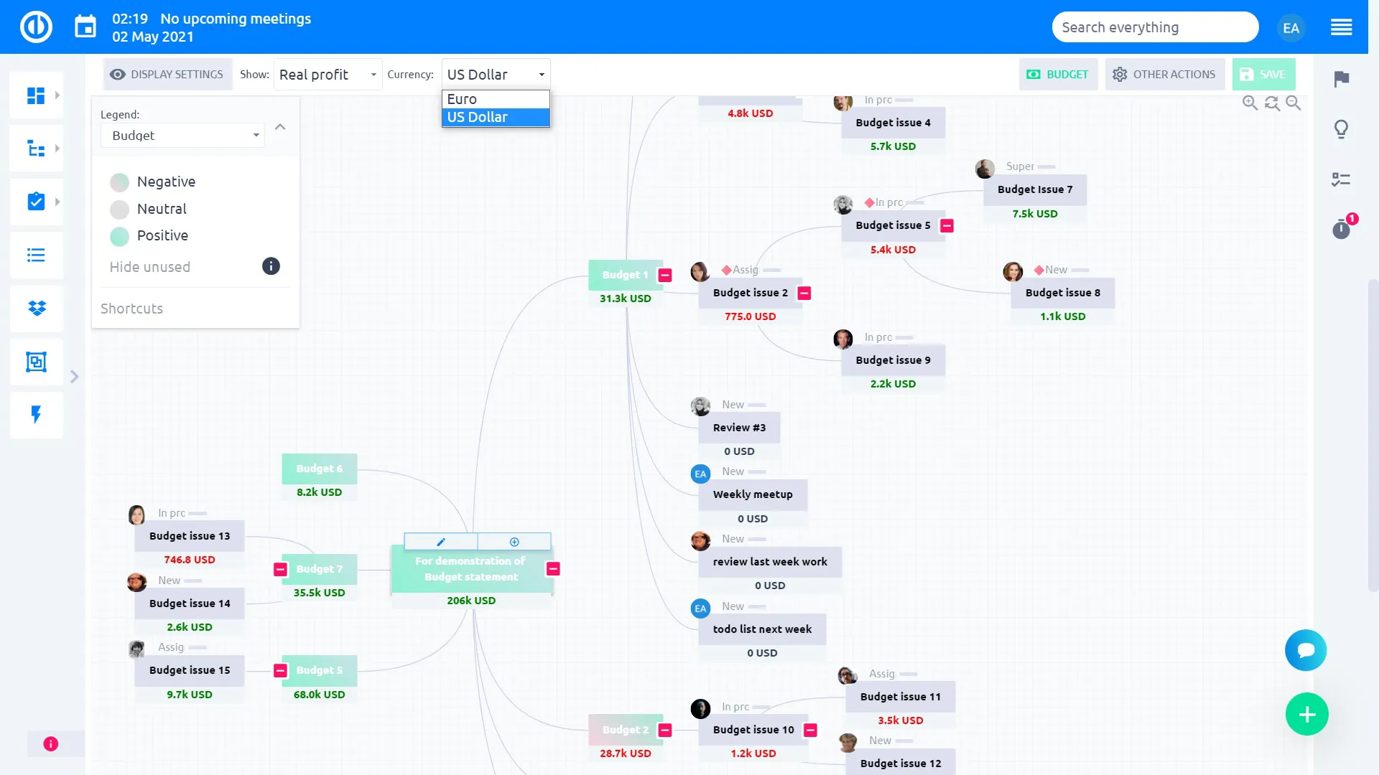Open the stopwatch timer with notification badge
Viewport: 1379px width, 775px height.
[x=1341, y=229]
